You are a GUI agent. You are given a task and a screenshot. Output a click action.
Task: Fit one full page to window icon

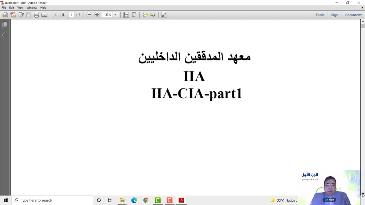click(x=134, y=15)
